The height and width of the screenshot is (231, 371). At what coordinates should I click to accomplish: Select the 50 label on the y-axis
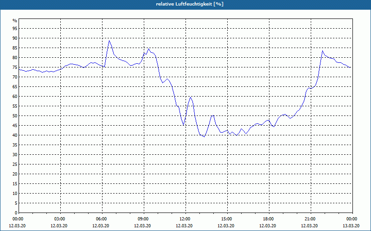pyautogui.click(x=15, y=116)
